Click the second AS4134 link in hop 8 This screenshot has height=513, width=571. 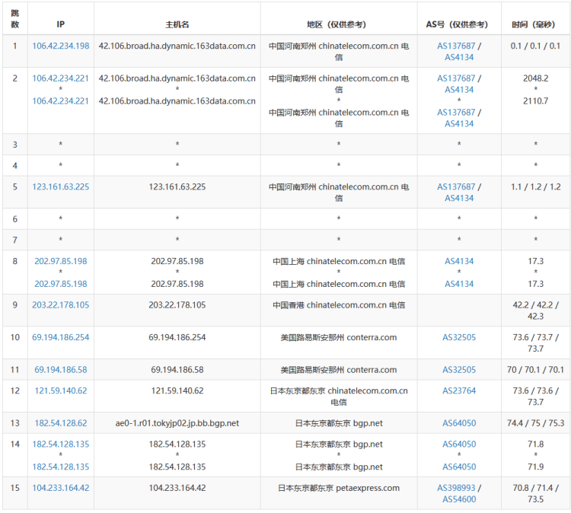[459, 284]
